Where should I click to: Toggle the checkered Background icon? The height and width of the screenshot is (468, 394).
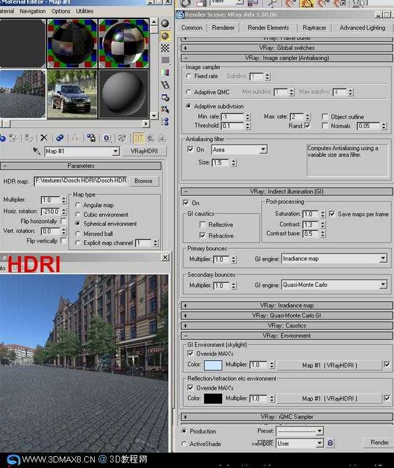[165, 48]
